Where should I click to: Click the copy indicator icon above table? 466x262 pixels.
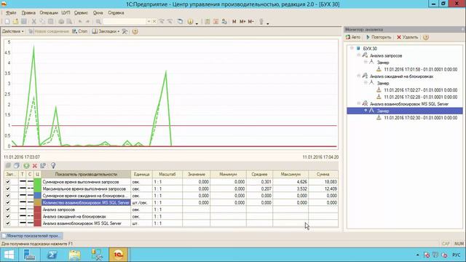pos(16,166)
